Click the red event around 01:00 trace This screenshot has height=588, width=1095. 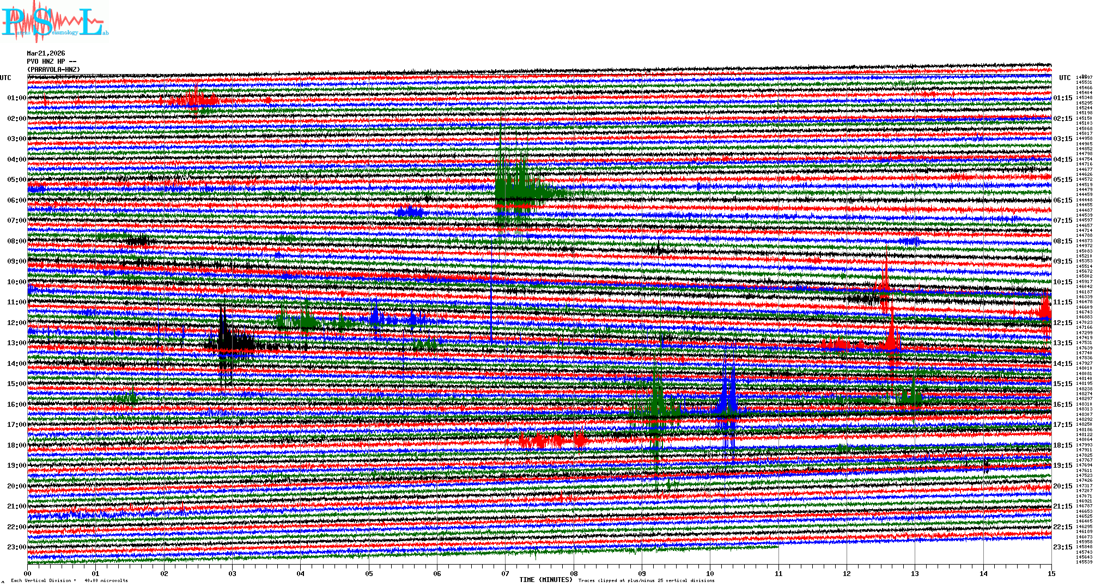click(193, 100)
